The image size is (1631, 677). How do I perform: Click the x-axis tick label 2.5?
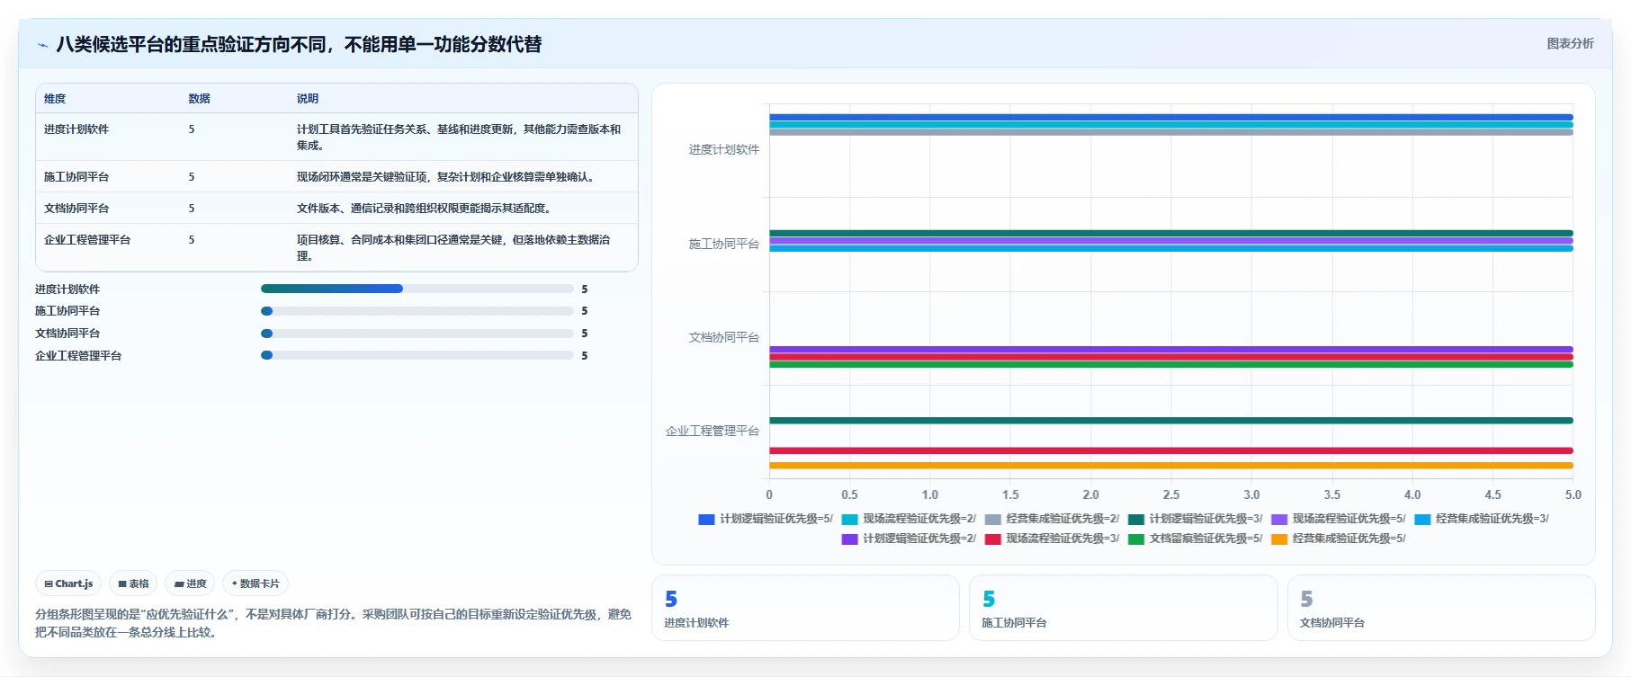[x=1171, y=494]
